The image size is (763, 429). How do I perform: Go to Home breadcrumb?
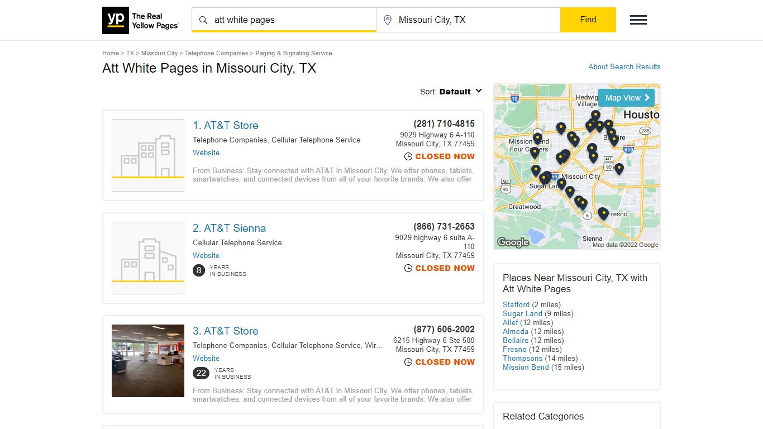click(x=111, y=53)
